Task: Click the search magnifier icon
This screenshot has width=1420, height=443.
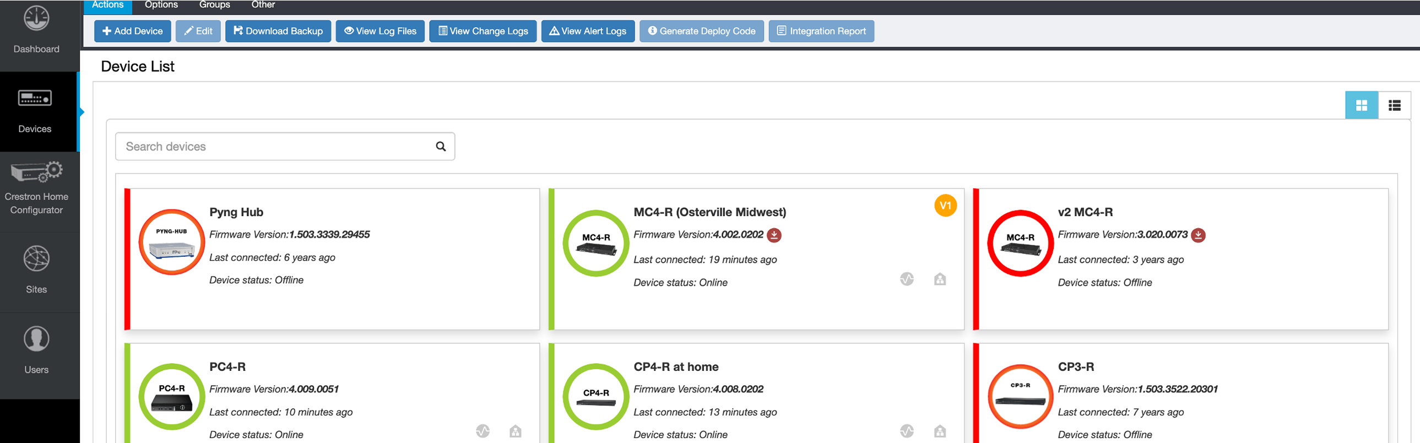Action: (441, 147)
